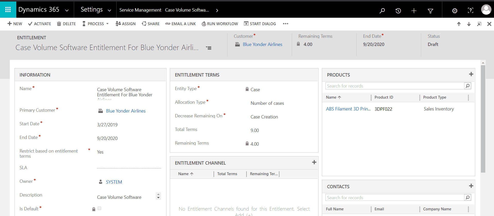The height and width of the screenshot is (216, 494).
Task: Click NEW in the command bar
Action: click(x=15, y=24)
